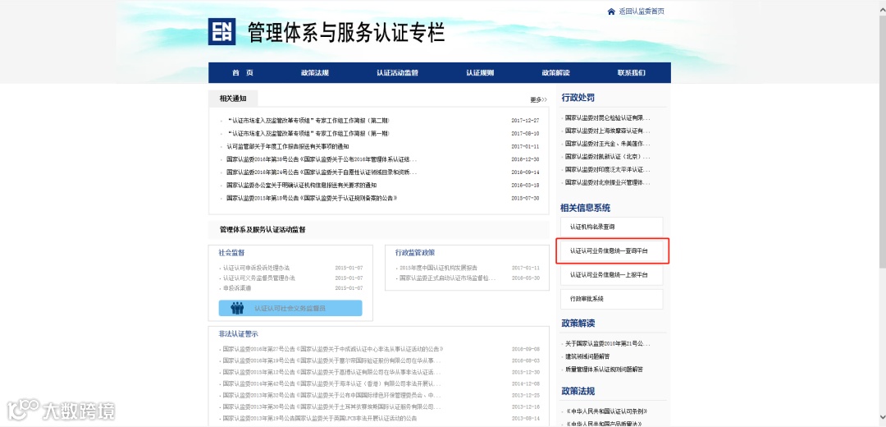Click the 返回认监委首页 link

[x=641, y=11]
